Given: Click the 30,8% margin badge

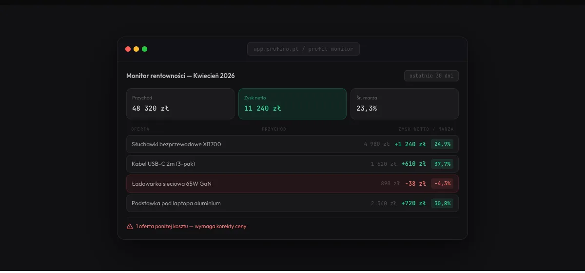Looking at the screenshot, I should 442,203.
